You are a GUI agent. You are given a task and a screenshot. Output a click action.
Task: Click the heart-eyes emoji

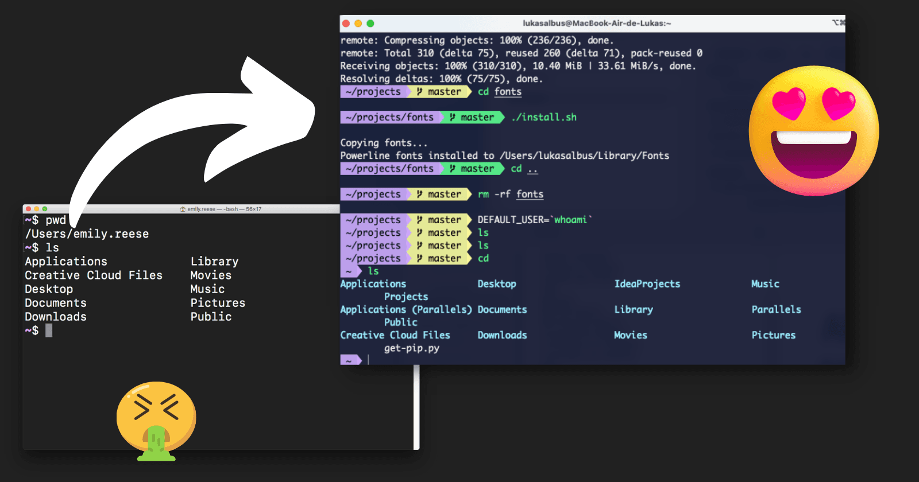click(x=813, y=131)
